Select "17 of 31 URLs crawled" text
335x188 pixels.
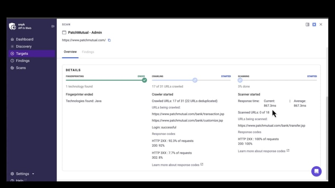tap(167, 86)
